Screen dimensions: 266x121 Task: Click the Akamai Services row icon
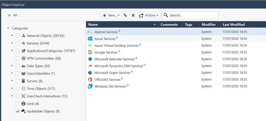coord(90,32)
